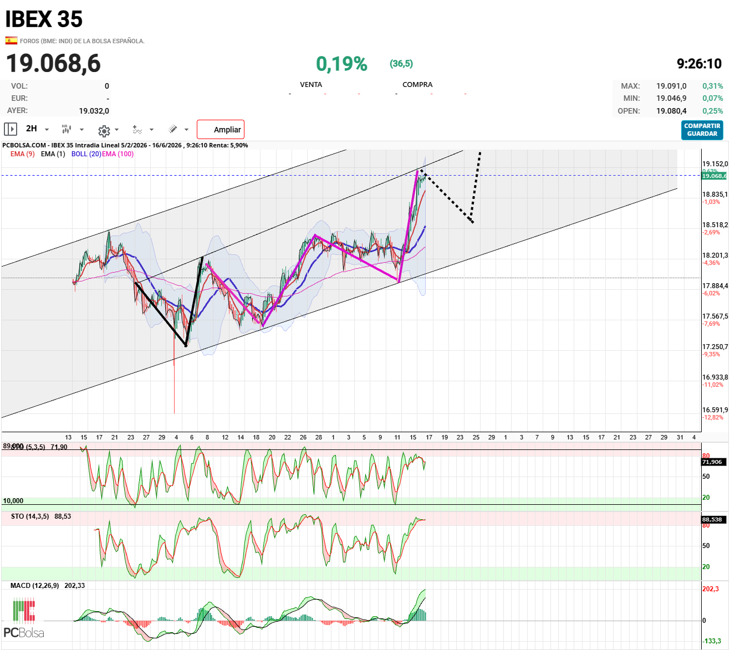Click the Spanish flag icon
The image size is (730, 650).
(11, 40)
